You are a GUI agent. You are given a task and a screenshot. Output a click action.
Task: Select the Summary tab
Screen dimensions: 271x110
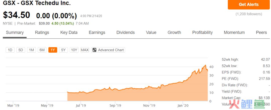click(15, 33)
